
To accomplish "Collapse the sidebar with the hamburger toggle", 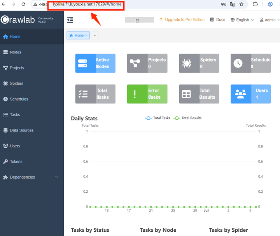I will (70, 20).
